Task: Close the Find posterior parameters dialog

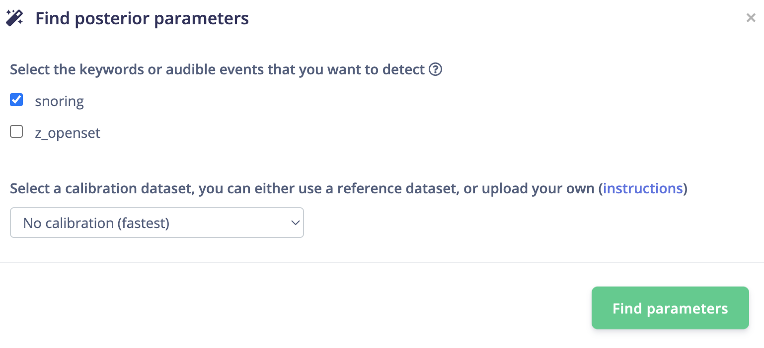Action: click(x=751, y=18)
